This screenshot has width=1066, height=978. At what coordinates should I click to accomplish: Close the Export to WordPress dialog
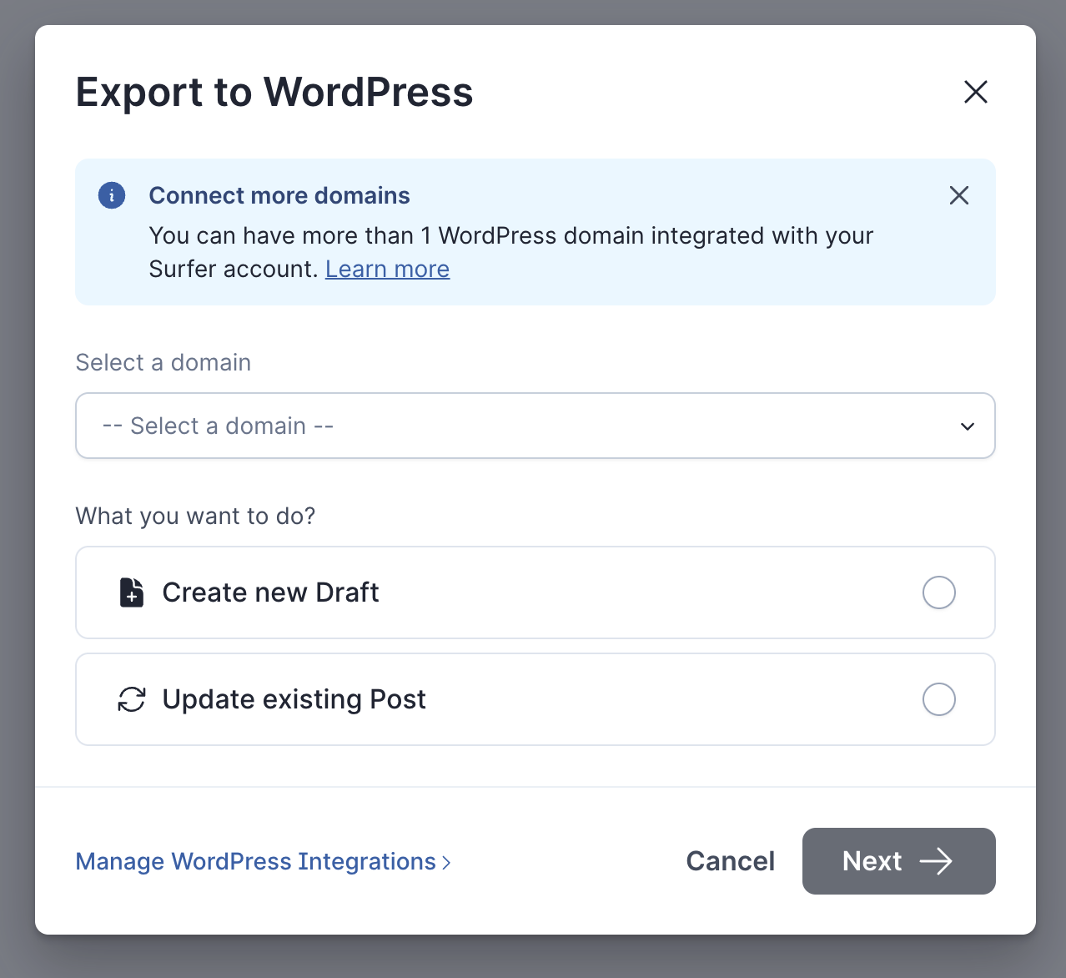(975, 92)
